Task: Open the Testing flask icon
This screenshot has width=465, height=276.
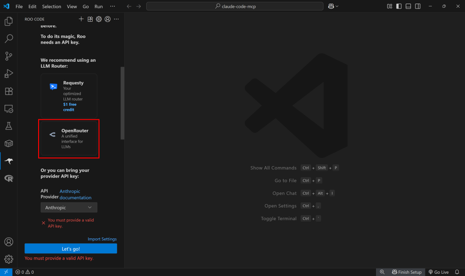Action: pos(8,126)
